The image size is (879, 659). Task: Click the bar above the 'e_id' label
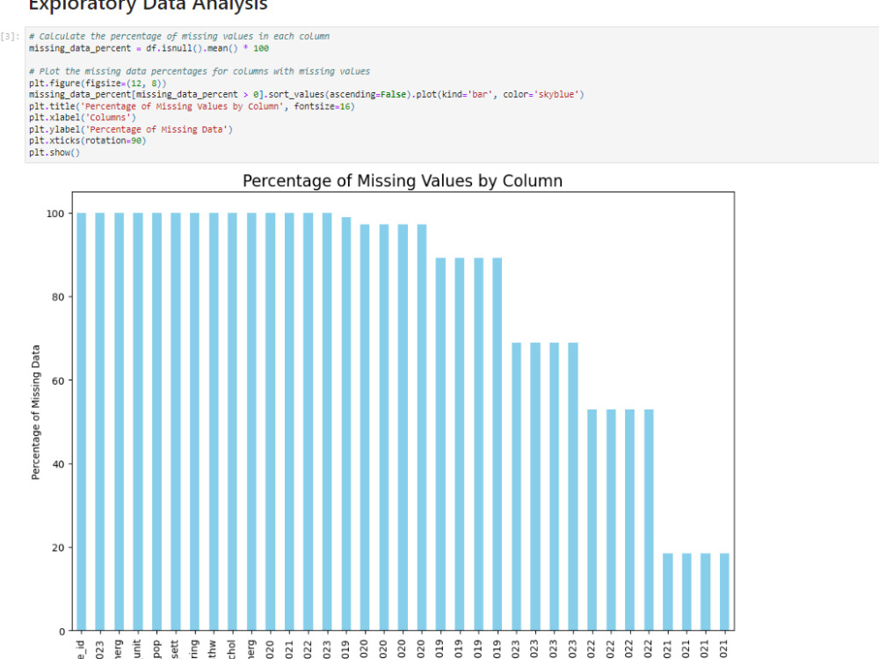(81, 422)
